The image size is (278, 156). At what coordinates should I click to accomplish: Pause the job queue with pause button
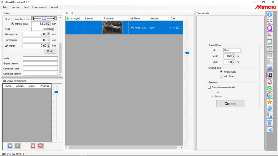(10, 146)
